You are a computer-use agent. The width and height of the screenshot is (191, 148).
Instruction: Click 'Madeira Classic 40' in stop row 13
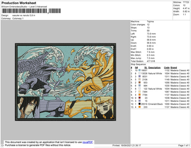pyautogui.click(x=180, y=107)
